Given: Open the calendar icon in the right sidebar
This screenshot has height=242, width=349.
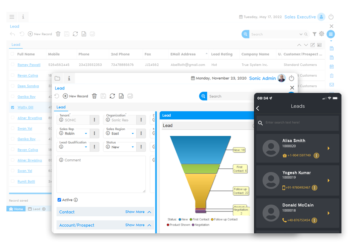Looking at the screenshot, I should 331,66.
